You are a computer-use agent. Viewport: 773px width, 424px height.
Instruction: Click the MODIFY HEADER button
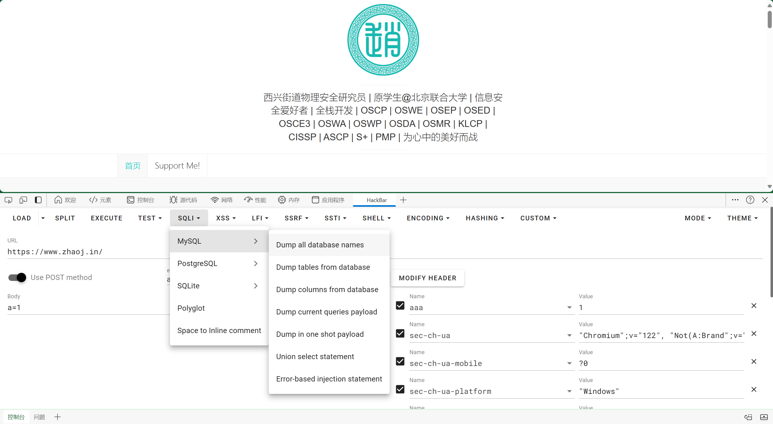click(428, 278)
